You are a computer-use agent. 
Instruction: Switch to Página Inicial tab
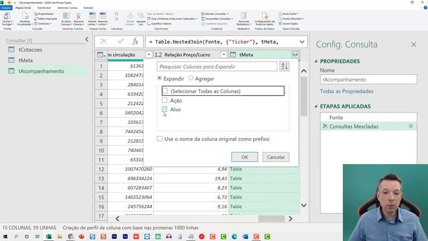tap(23, 8)
